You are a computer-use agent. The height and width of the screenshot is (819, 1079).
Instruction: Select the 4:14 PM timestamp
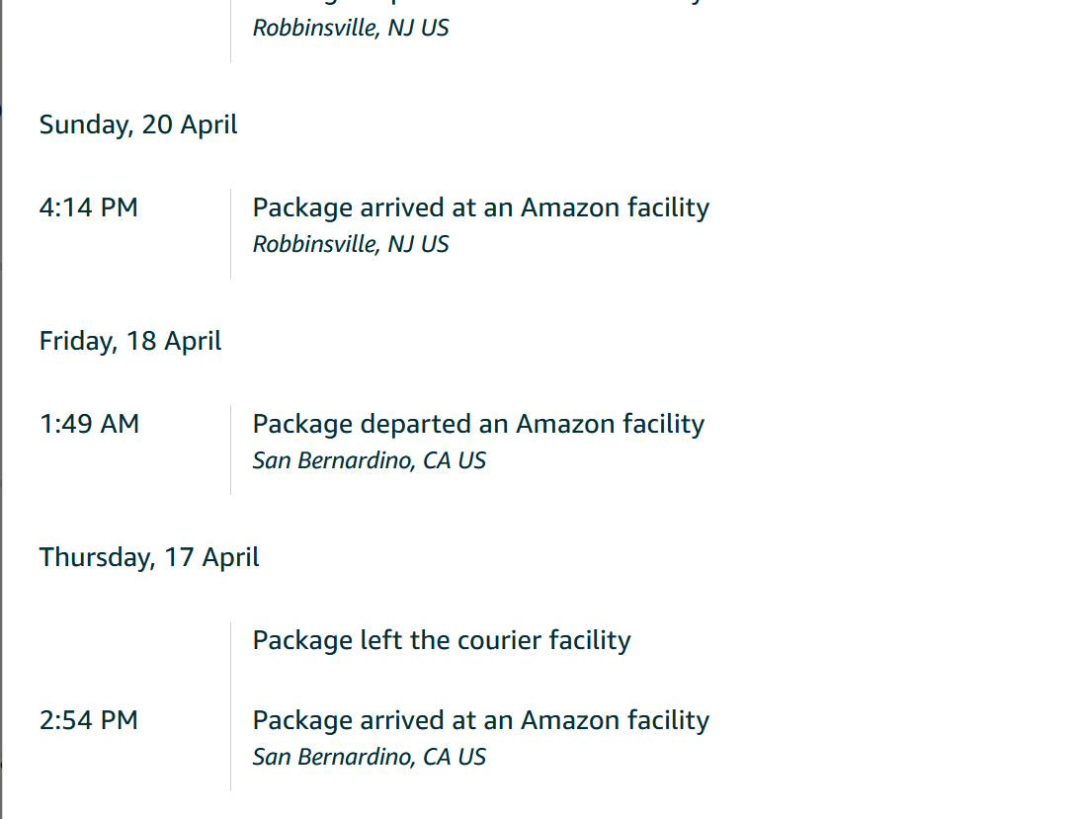click(89, 207)
